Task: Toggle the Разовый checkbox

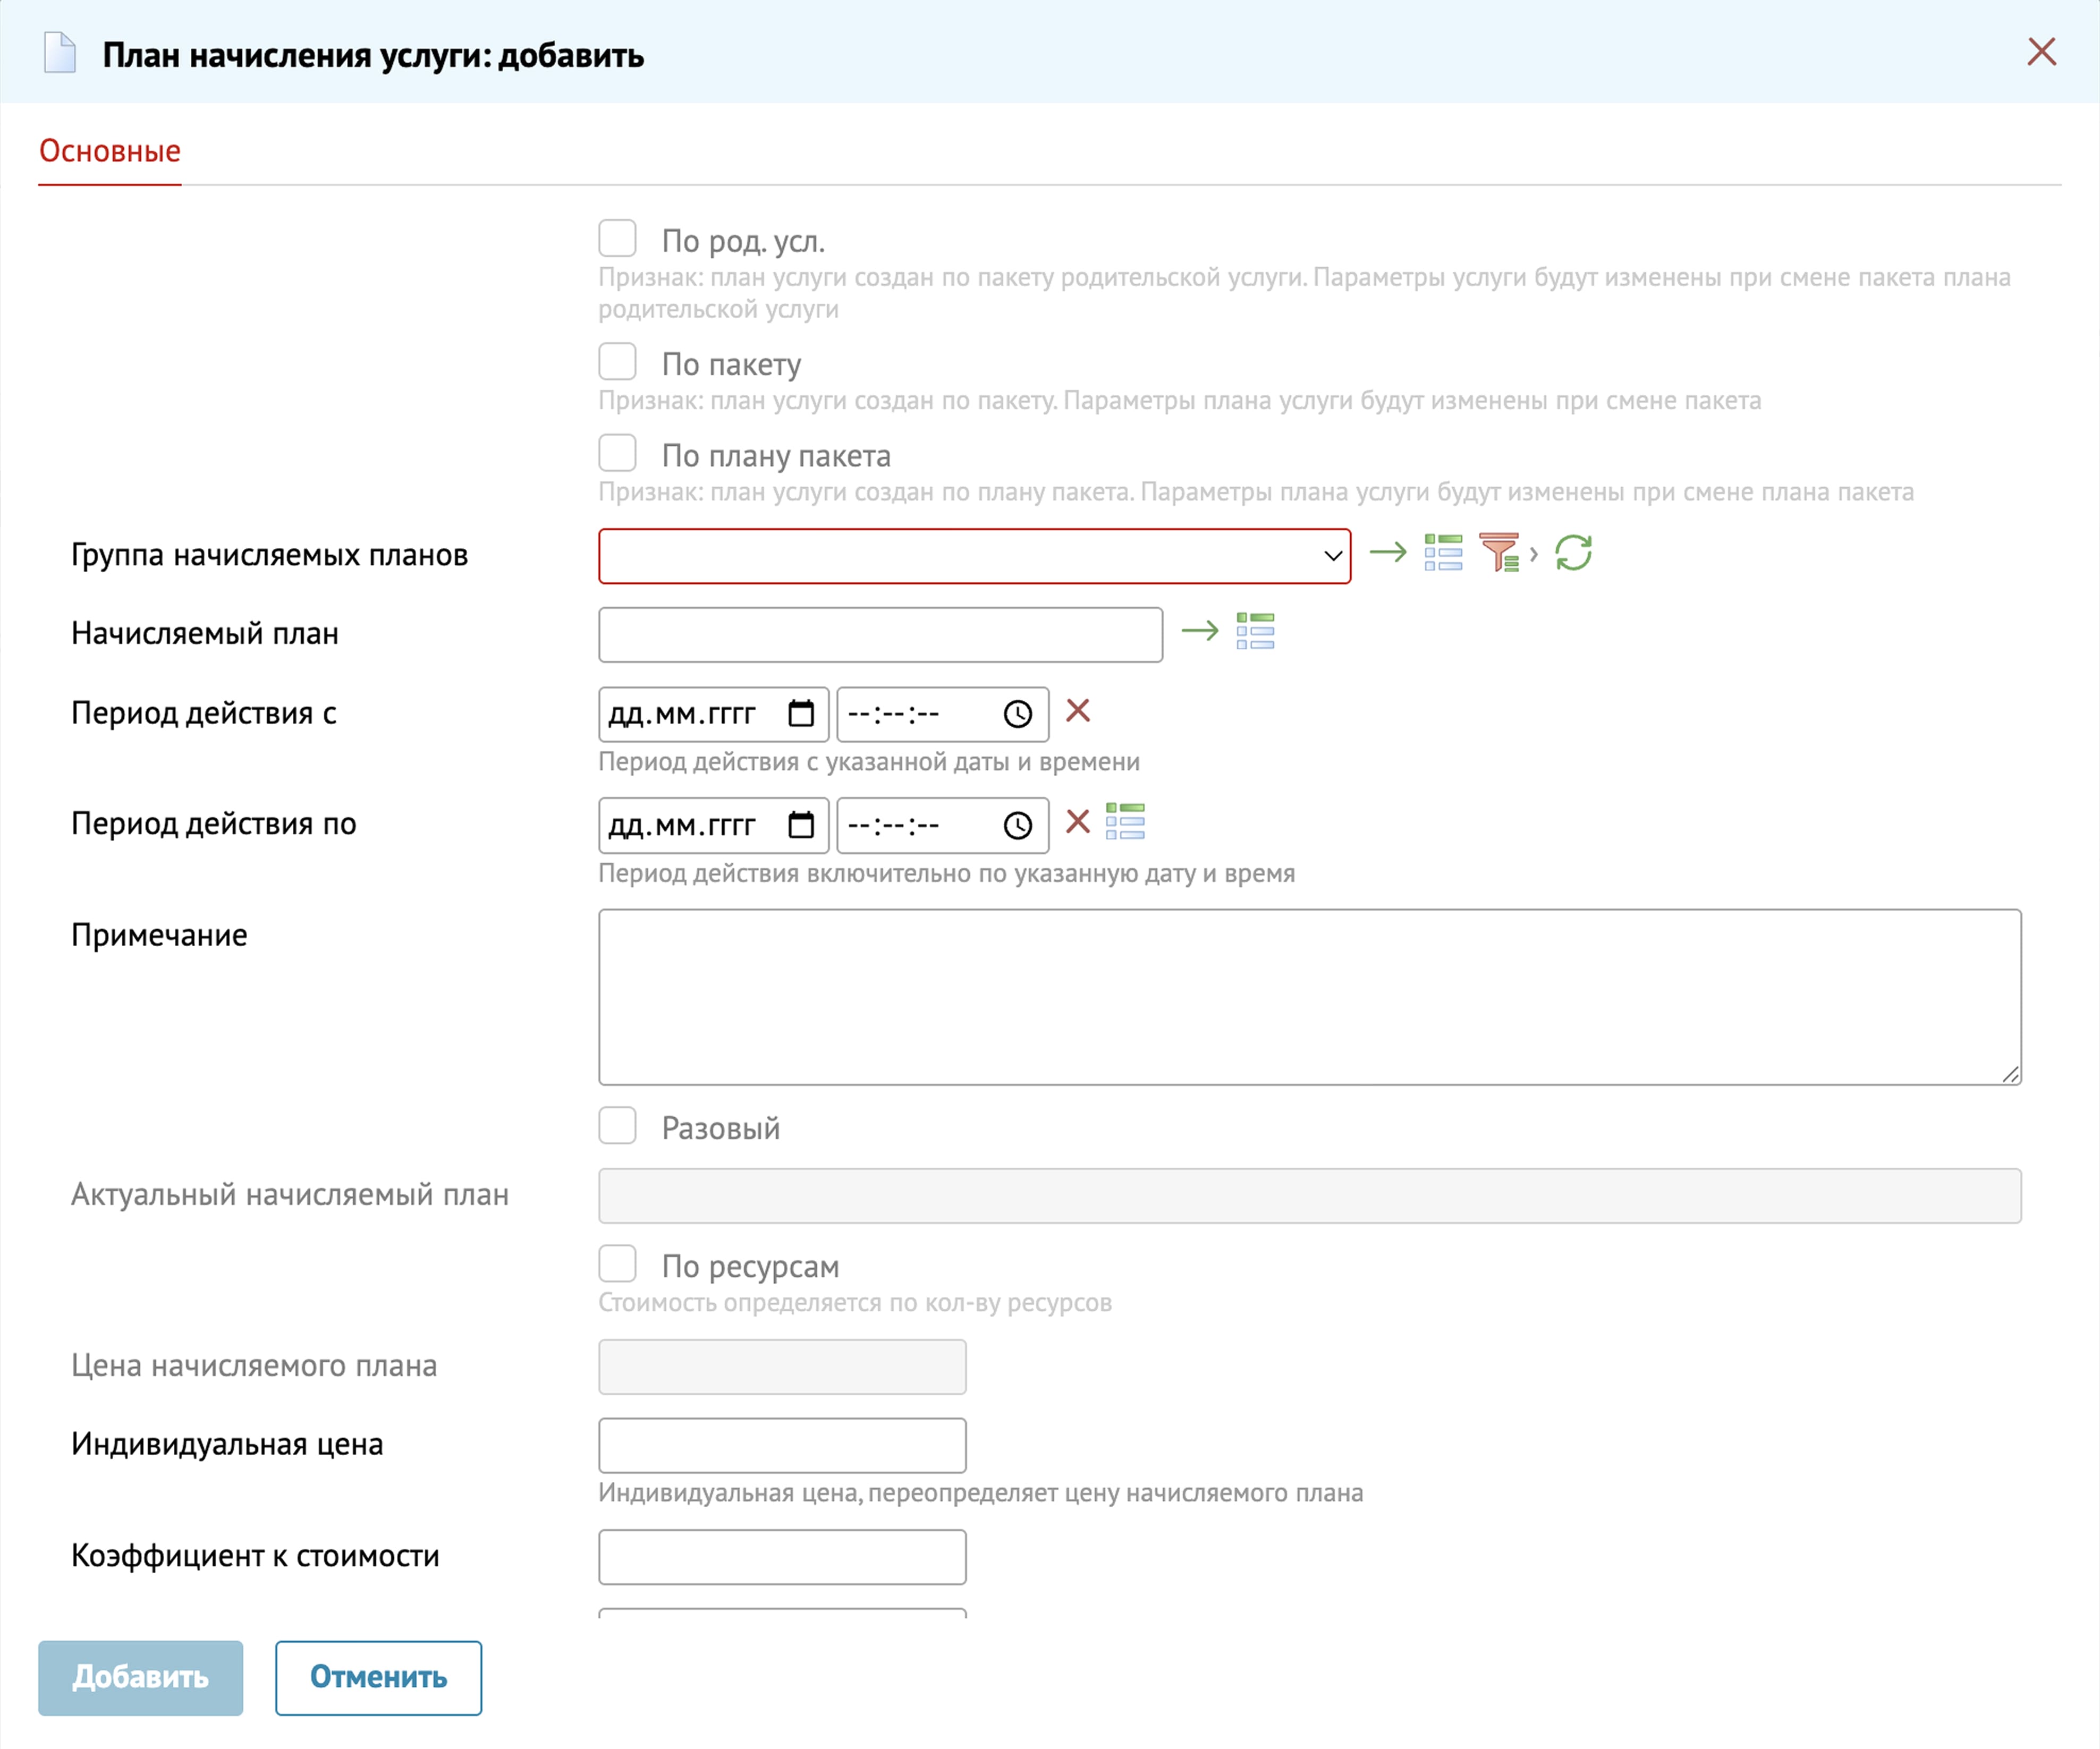Action: pyautogui.click(x=617, y=1126)
